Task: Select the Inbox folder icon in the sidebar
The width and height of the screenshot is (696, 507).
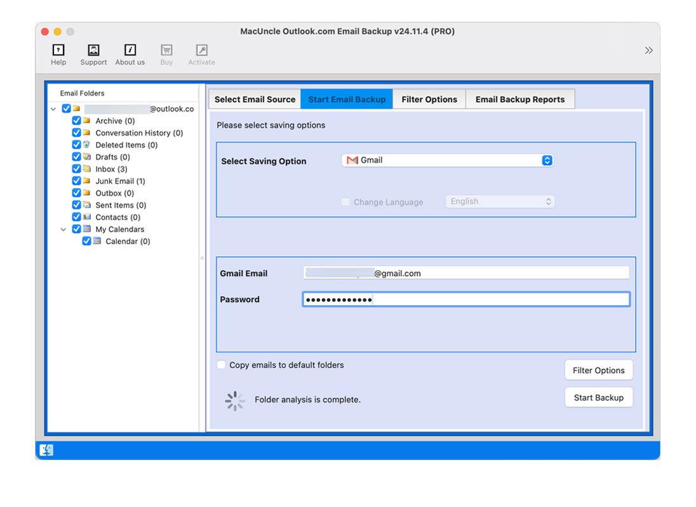Action: pos(88,169)
